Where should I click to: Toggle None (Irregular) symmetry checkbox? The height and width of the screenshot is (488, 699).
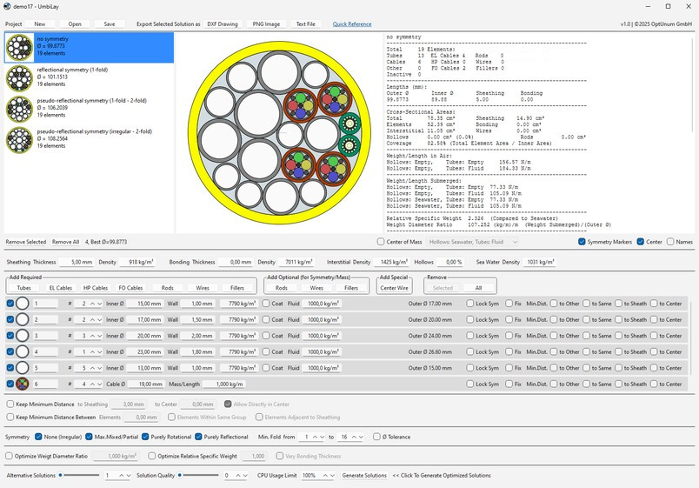point(38,437)
